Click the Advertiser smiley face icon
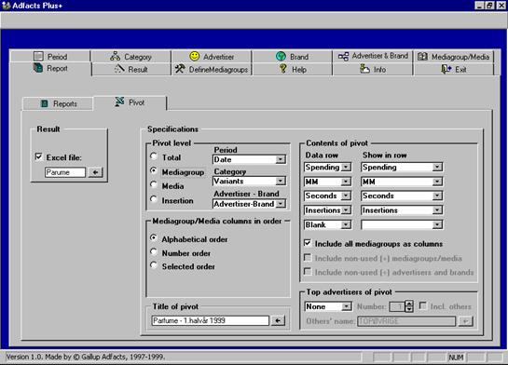Screen dimensions: 508x365 pos(195,56)
